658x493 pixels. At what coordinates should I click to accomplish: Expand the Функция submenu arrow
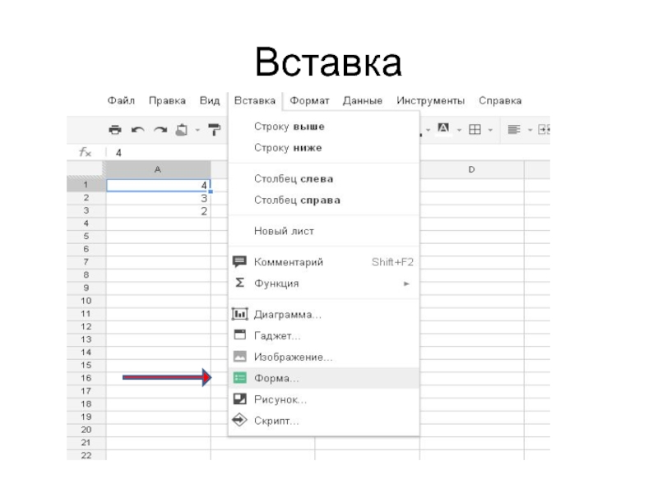click(x=406, y=283)
